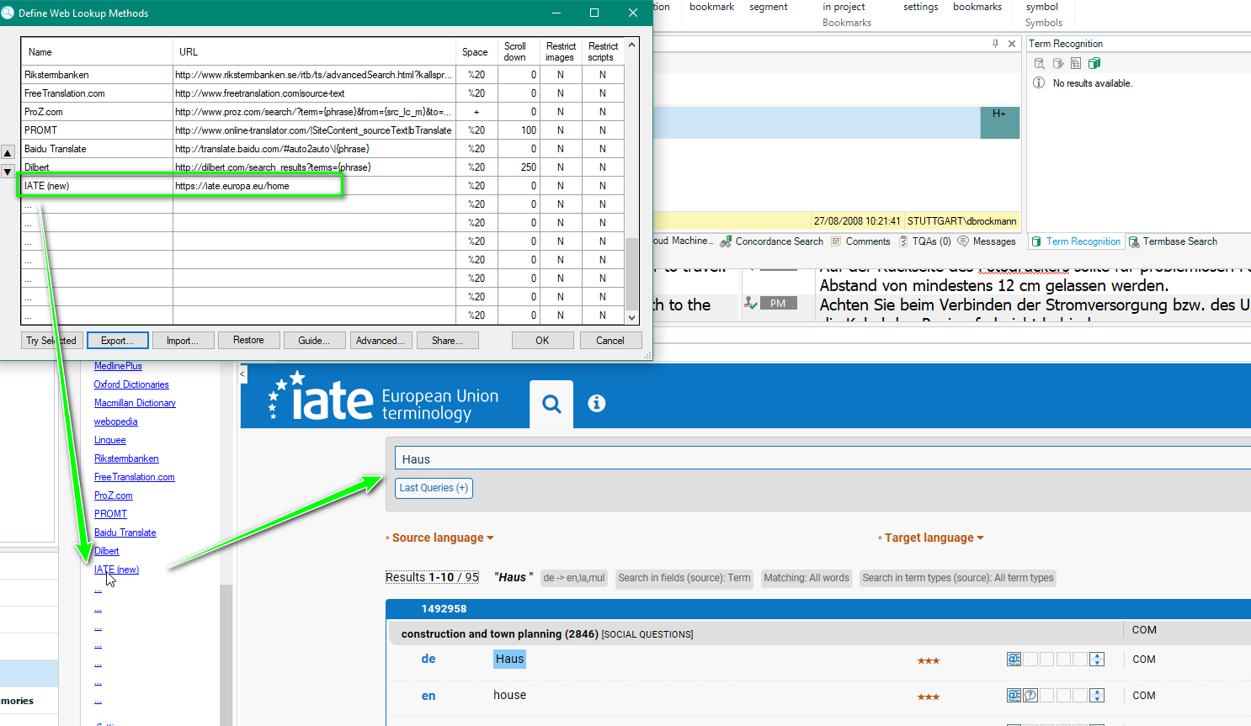
Task: Click the Restrict images 'N' cell in the IATE (new) row
Action: coord(561,186)
